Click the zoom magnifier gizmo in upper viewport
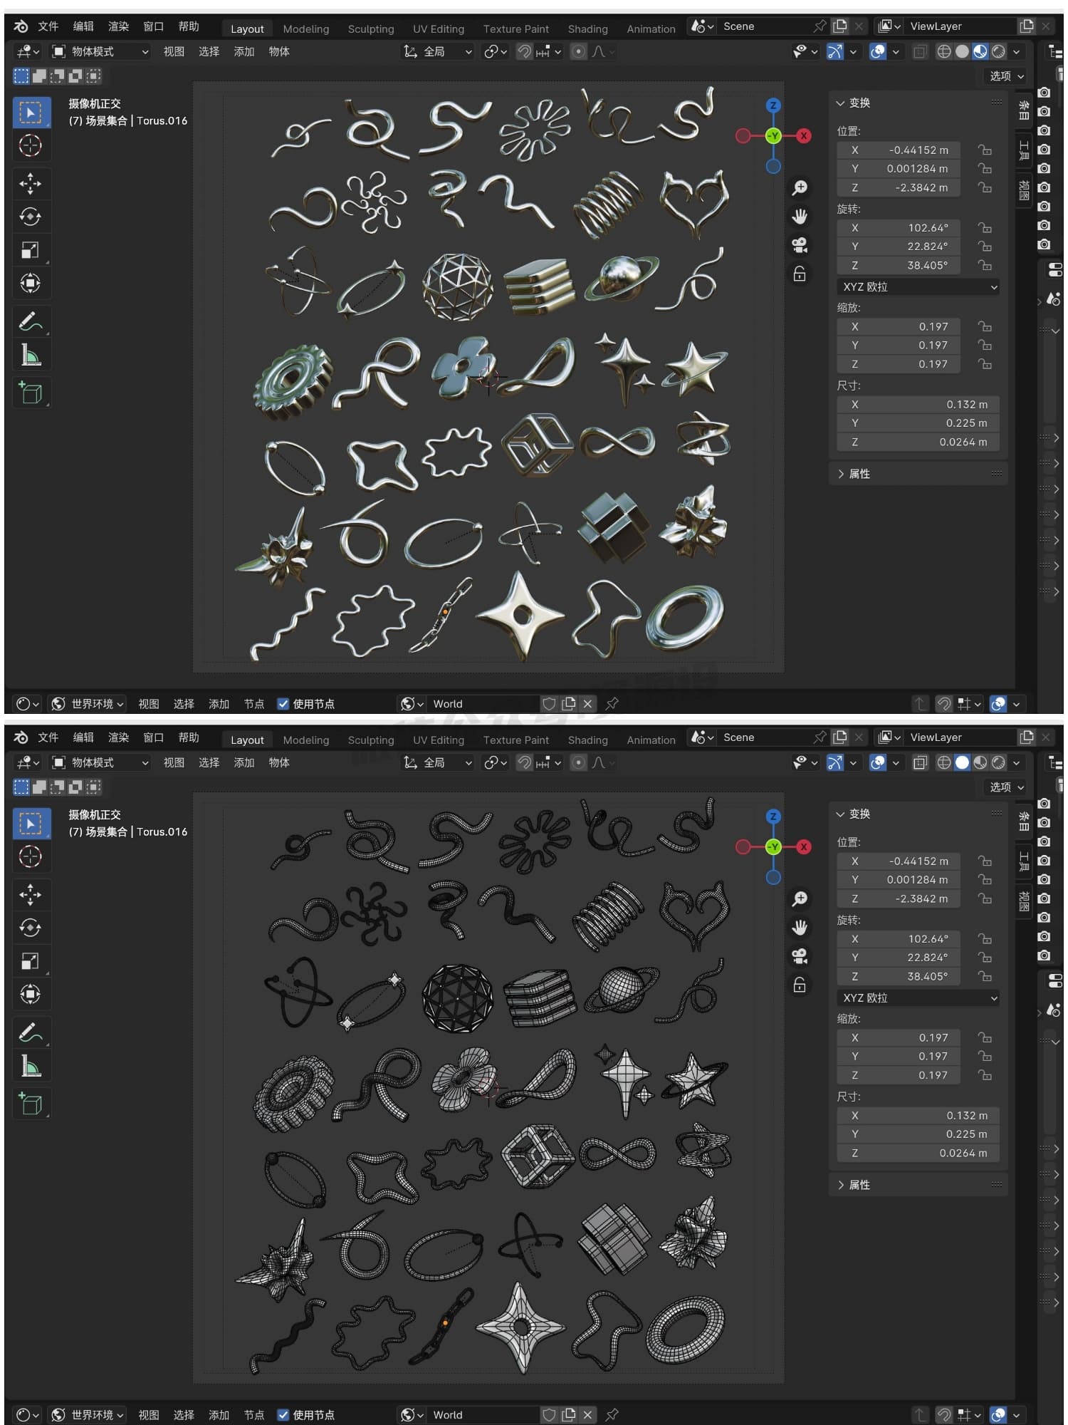The image size is (1068, 1425). (x=800, y=187)
